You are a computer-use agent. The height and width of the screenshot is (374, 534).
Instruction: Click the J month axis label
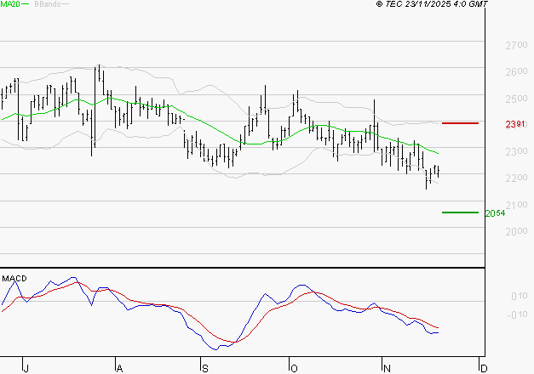click(x=26, y=368)
